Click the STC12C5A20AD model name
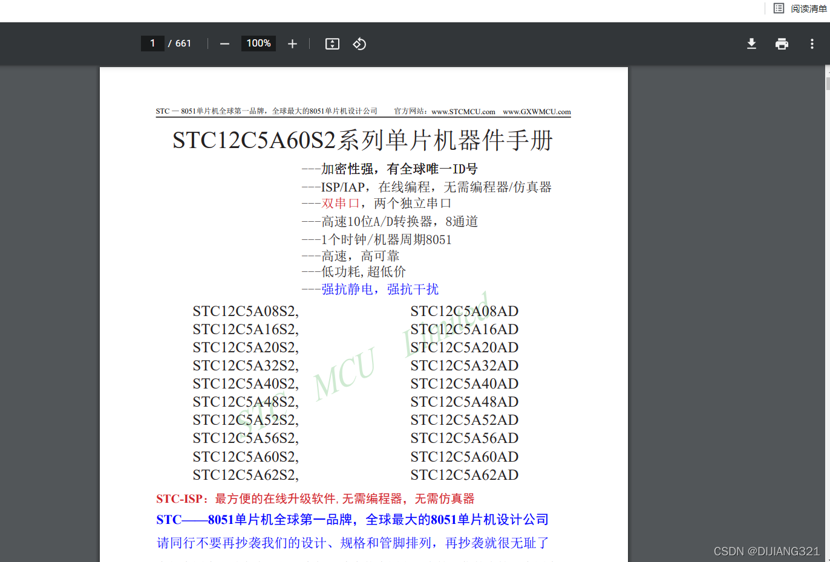 pos(465,347)
